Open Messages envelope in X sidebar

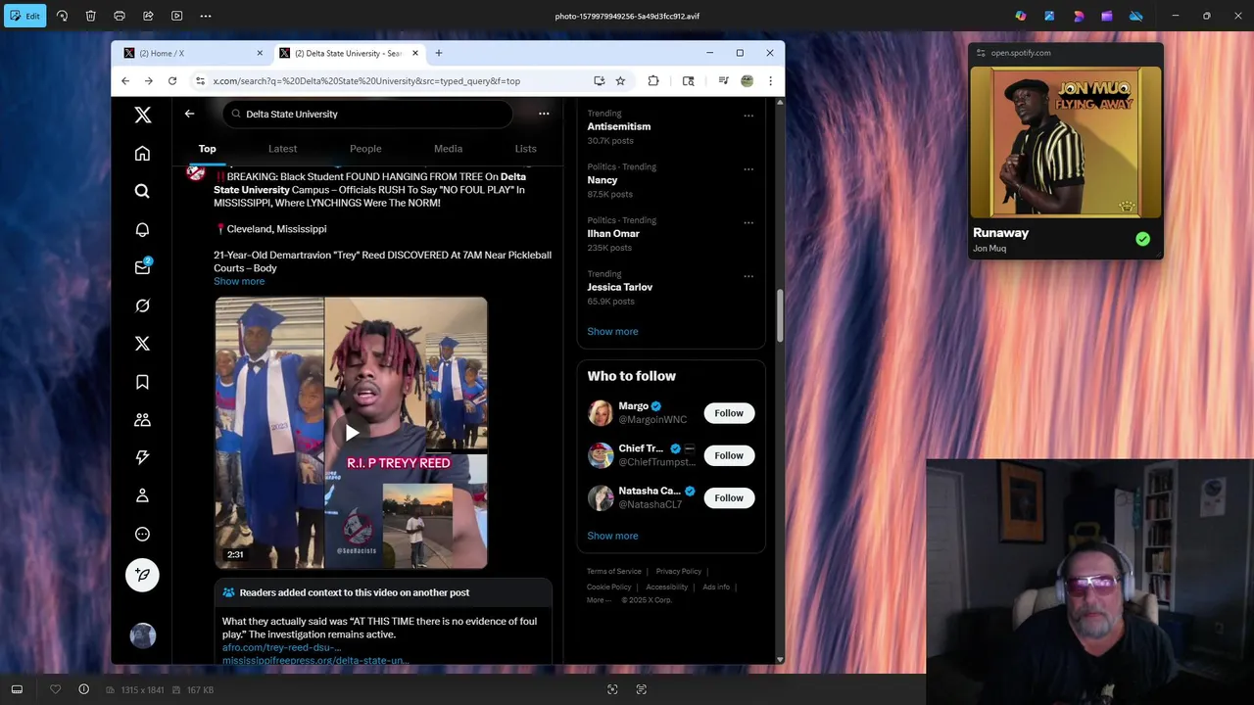click(x=143, y=267)
